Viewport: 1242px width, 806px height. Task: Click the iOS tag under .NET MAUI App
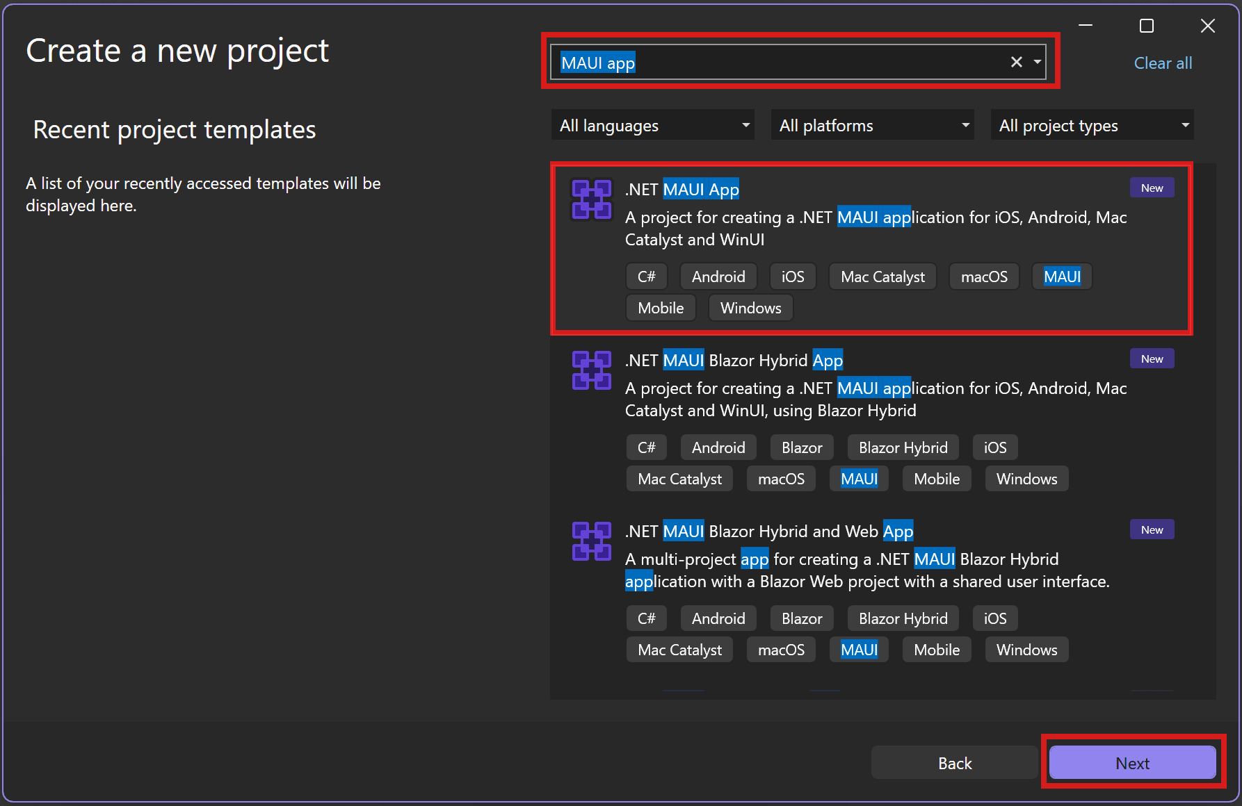tap(793, 277)
